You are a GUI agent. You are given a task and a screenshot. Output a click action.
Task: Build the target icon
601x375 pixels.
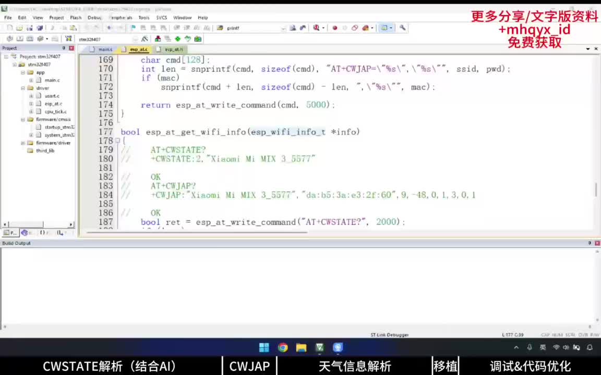(x=19, y=39)
